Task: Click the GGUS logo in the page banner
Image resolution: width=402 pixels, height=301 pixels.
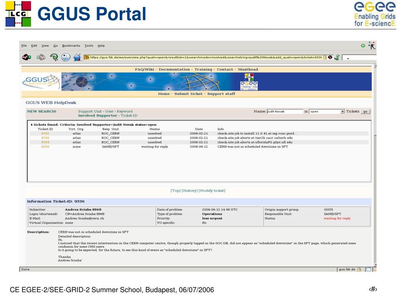Action: (x=41, y=82)
